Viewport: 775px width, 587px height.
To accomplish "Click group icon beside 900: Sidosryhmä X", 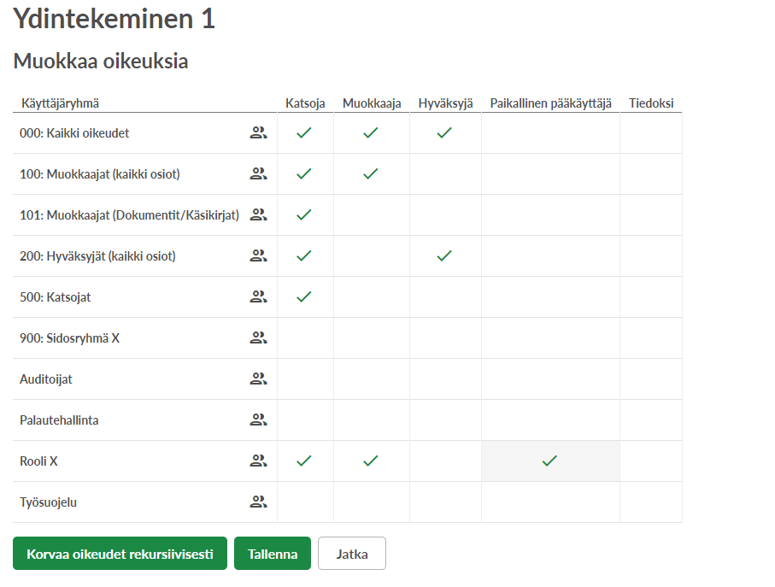I will pyautogui.click(x=258, y=338).
